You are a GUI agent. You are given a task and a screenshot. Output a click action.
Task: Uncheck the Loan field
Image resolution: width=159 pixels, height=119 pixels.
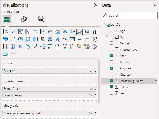pos(112,56)
